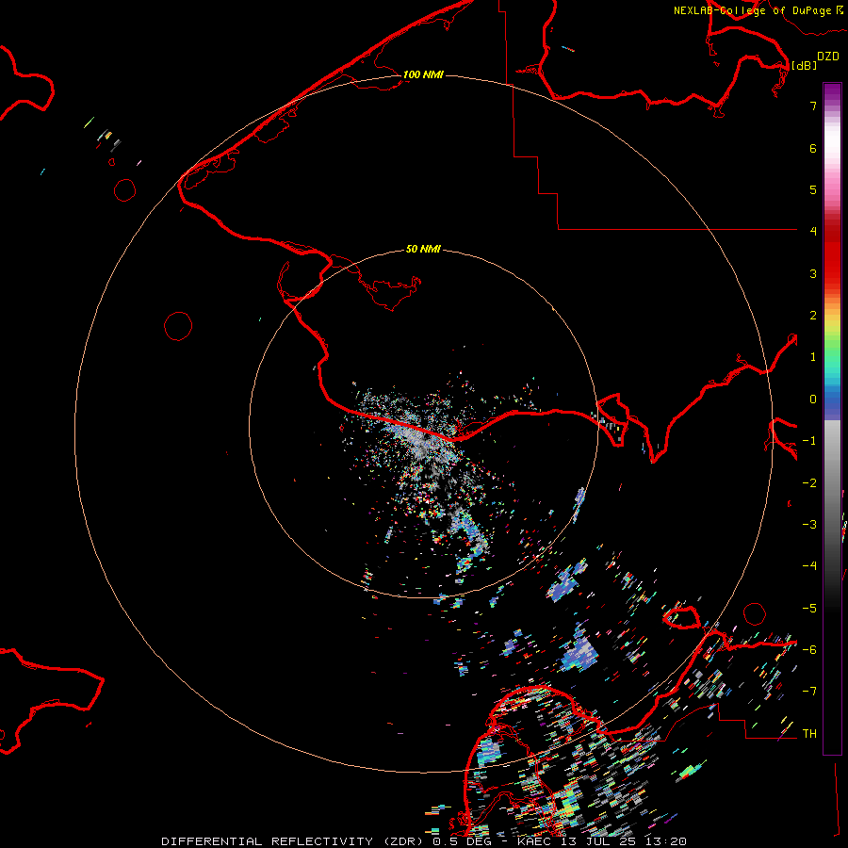Click the KAEC 13 JUL 25 13:20 timestamp
The image size is (848, 848).
[602, 841]
